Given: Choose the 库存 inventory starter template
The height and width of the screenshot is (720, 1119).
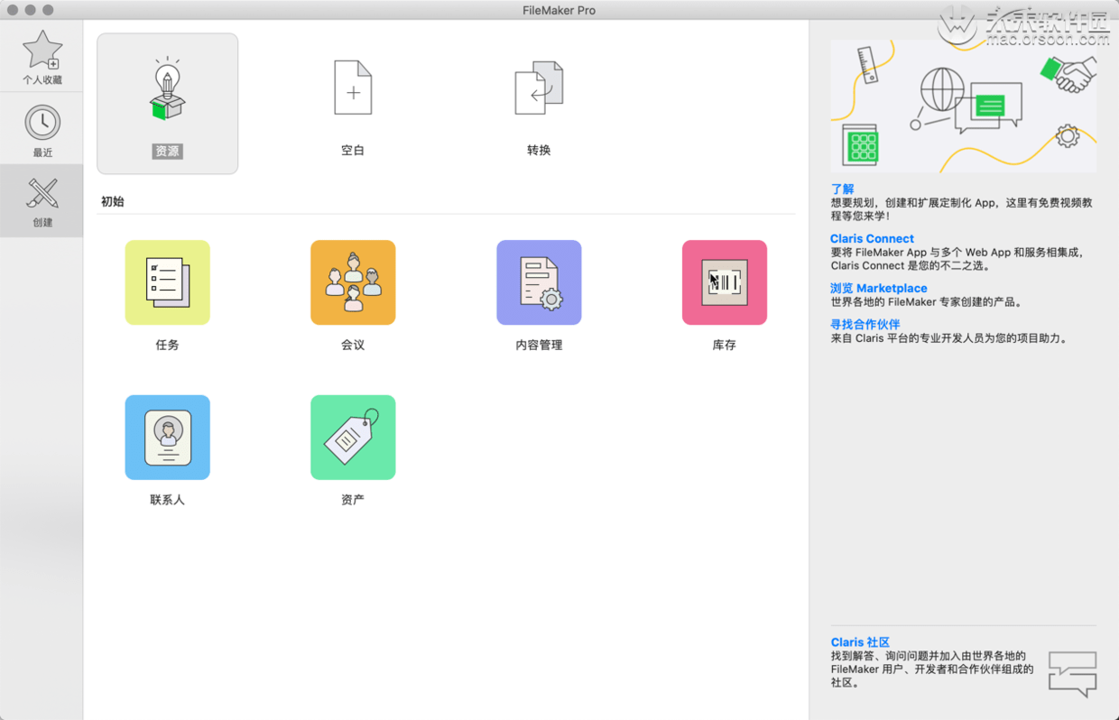Looking at the screenshot, I should coord(724,282).
